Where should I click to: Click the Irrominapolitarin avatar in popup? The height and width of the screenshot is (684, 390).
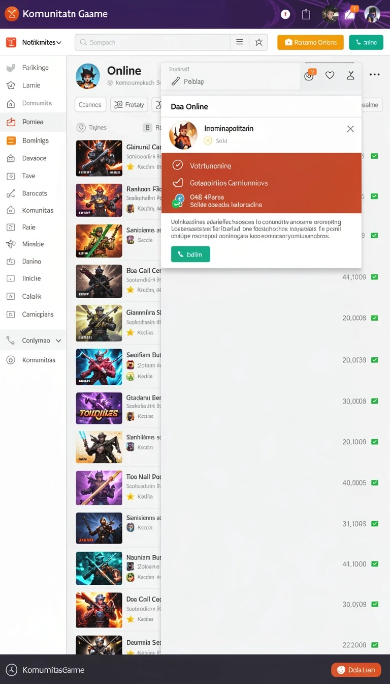[183, 135]
